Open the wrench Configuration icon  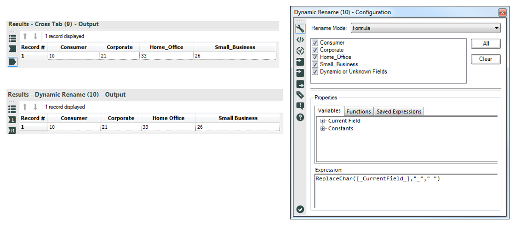click(300, 29)
